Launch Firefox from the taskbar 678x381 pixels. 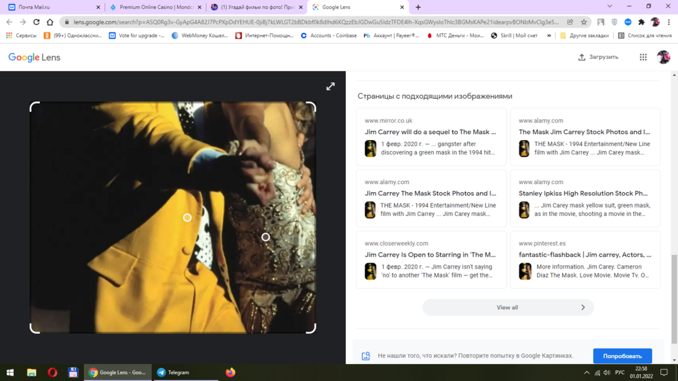point(231,372)
